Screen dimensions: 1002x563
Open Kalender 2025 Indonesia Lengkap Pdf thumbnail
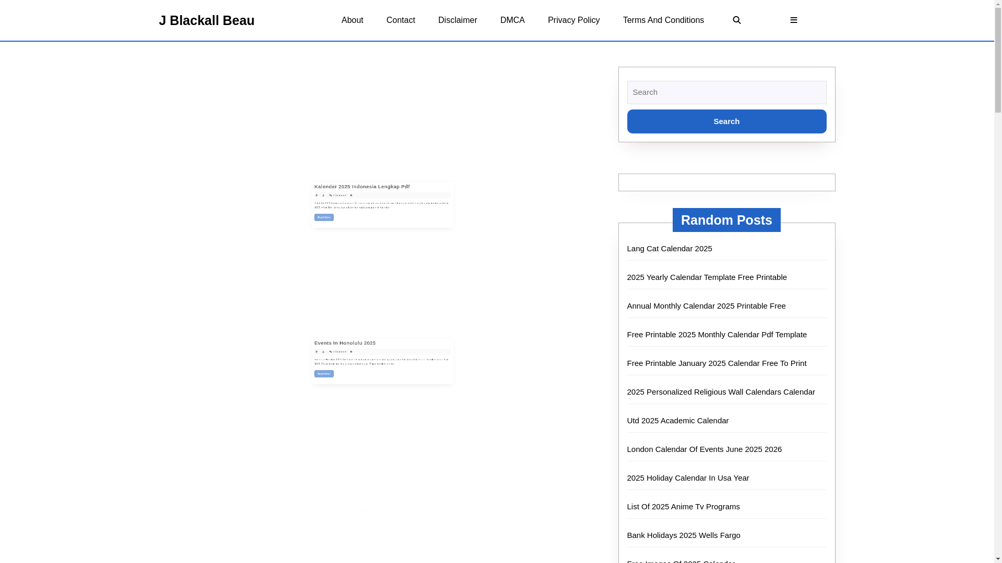[x=382, y=204]
